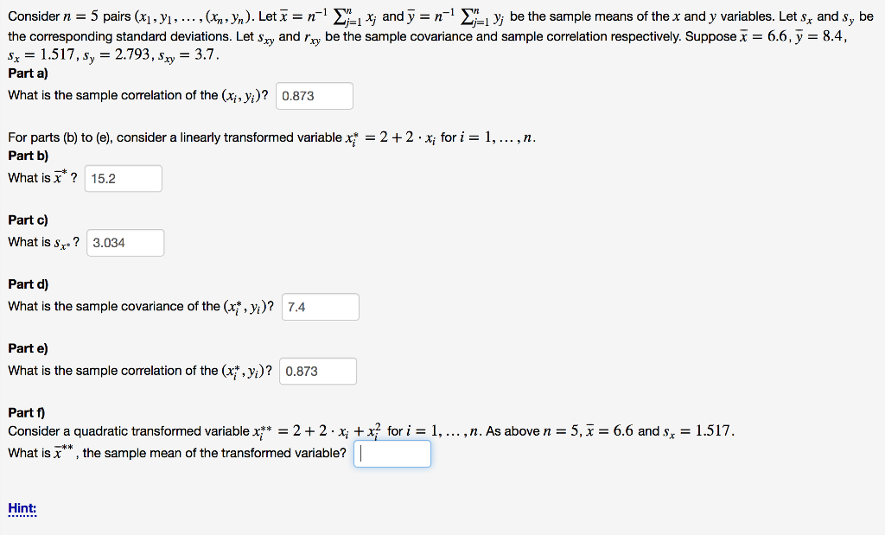Viewport: 885px width, 535px height.
Task: Click inside the Part c answer field with 3.034
Action: 124,242
